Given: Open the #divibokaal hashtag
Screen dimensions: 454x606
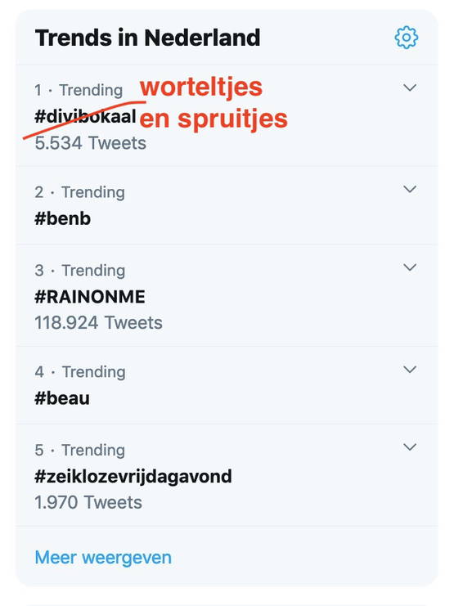Looking at the screenshot, I should pyautogui.click(x=85, y=116).
